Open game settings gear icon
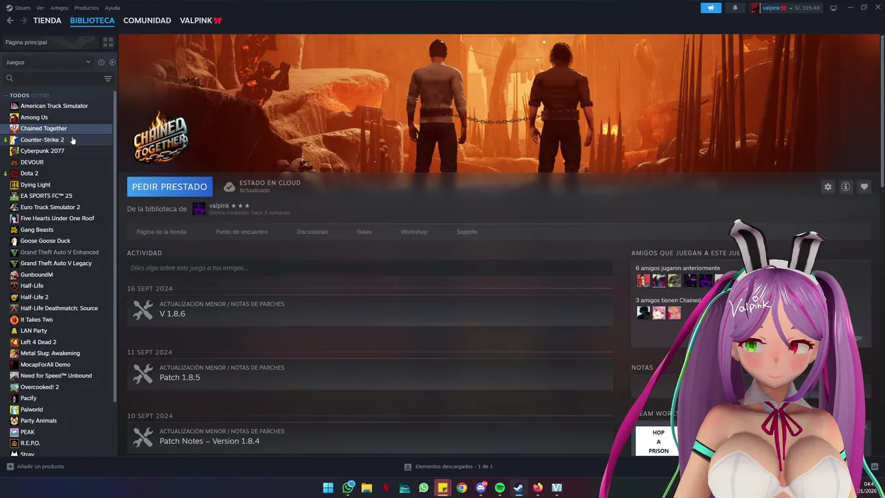This screenshot has width=885, height=498. pyautogui.click(x=828, y=187)
